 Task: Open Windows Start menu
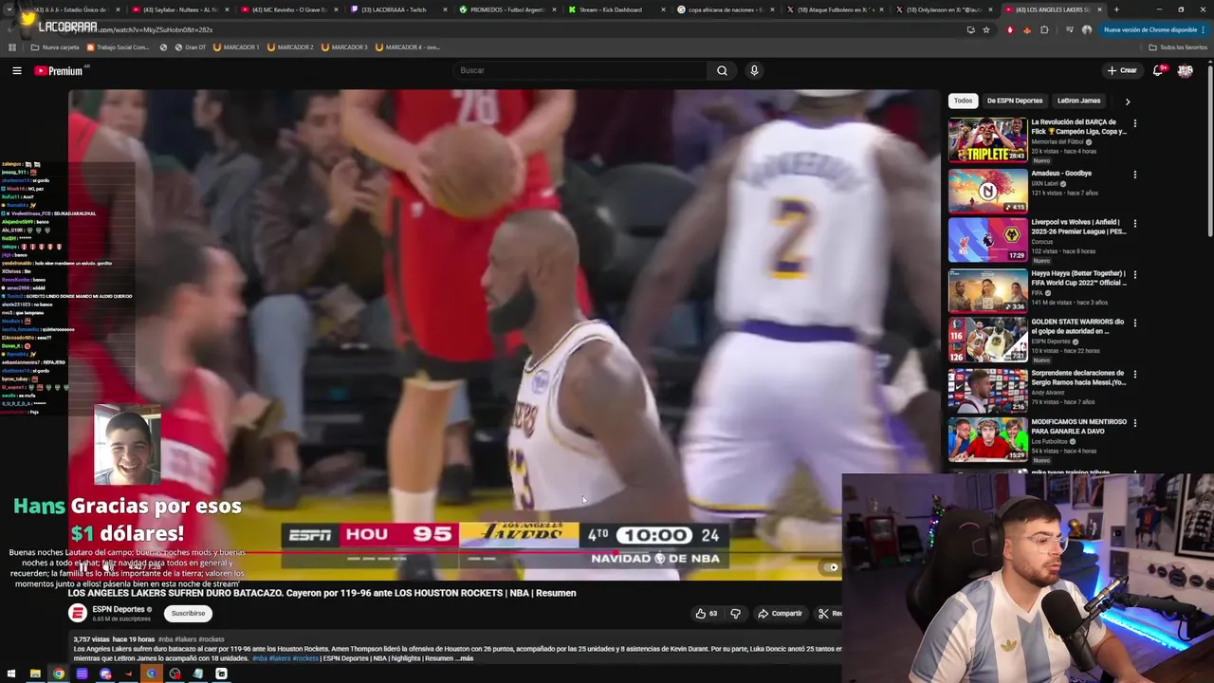pyautogui.click(x=13, y=674)
